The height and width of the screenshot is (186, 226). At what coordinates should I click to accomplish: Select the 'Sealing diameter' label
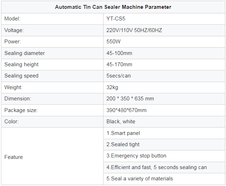[x=25, y=53]
